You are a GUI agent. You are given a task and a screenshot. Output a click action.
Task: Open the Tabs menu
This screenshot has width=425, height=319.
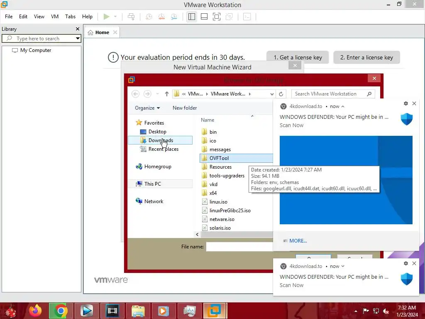point(70,17)
